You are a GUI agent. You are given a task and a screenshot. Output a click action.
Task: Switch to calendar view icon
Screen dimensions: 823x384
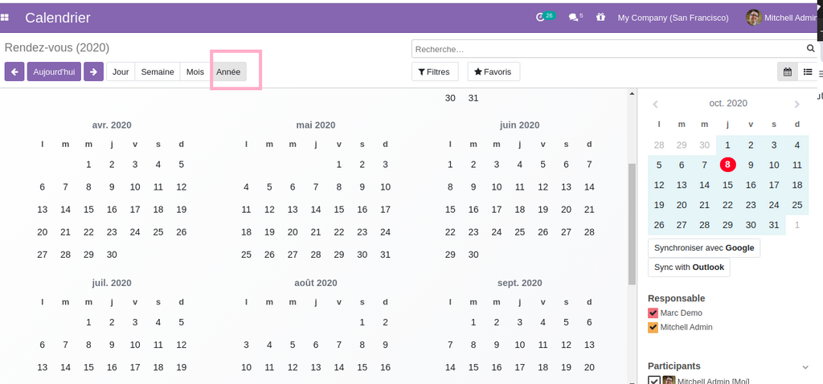(788, 72)
